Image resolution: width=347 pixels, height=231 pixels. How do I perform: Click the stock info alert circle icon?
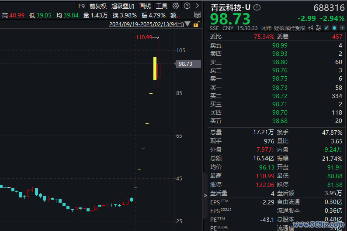pos(257,7)
